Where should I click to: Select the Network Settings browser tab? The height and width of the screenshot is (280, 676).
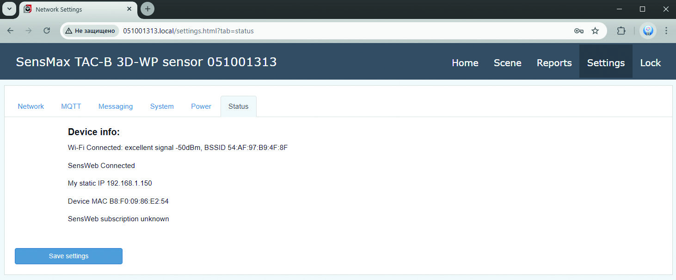click(x=79, y=9)
